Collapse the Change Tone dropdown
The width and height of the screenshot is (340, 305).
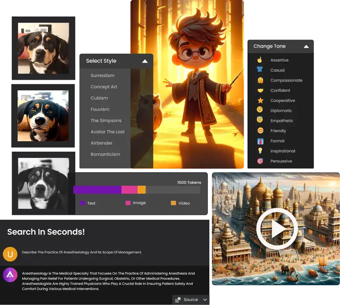coord(306,46)
